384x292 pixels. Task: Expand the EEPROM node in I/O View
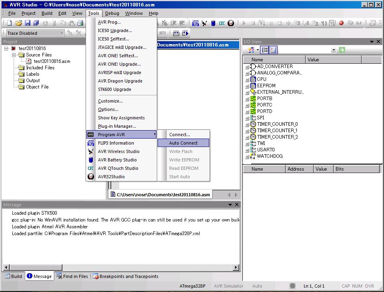tap(247, 86)
